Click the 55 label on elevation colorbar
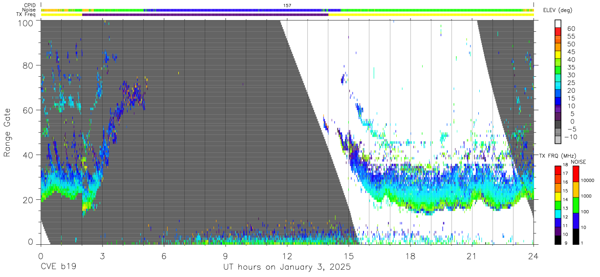Image resolution: width=600 pixels, height=277 pixels. 571,36
